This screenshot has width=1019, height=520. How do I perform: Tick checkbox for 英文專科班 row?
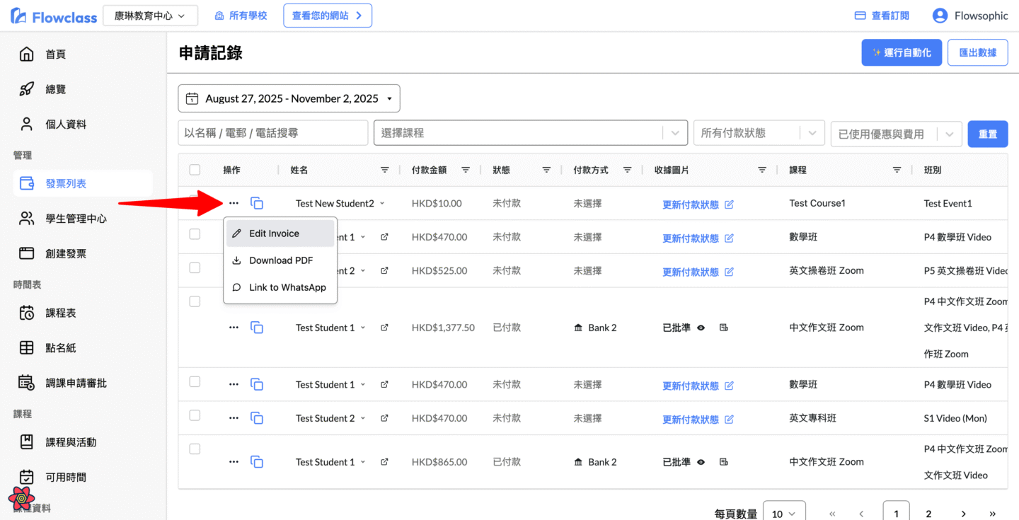(x=195, y=415)
